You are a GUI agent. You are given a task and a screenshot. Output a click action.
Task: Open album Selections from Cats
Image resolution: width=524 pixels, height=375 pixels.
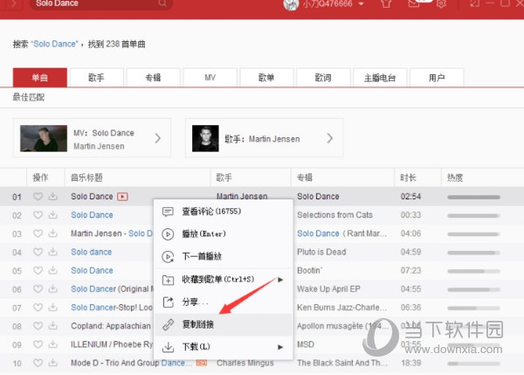pyautogui.click(x=334, y=215)
